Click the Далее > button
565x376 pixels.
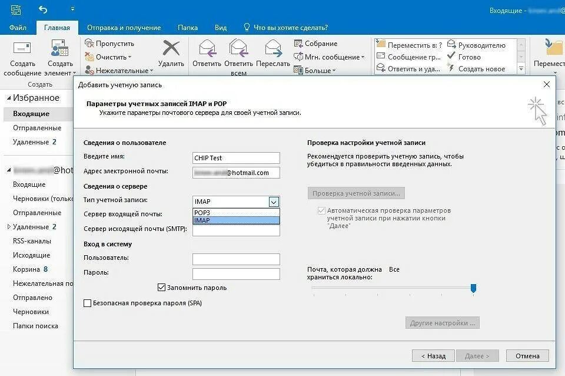coord(477,356)
